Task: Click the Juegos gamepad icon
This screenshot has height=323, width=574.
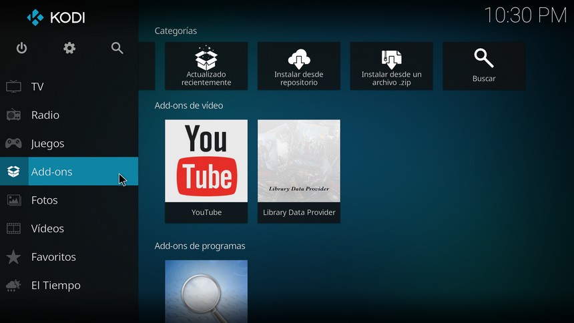Action: 13,143
